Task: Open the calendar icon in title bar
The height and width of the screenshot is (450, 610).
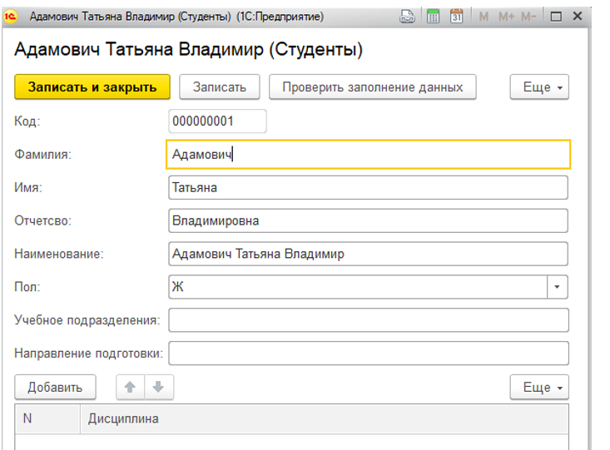Action: pos(456,16)
